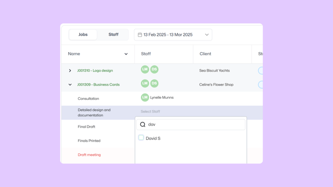Select the Draft meeting task
The height and width of the screenshot is (187, 333).
click(89, 155)
